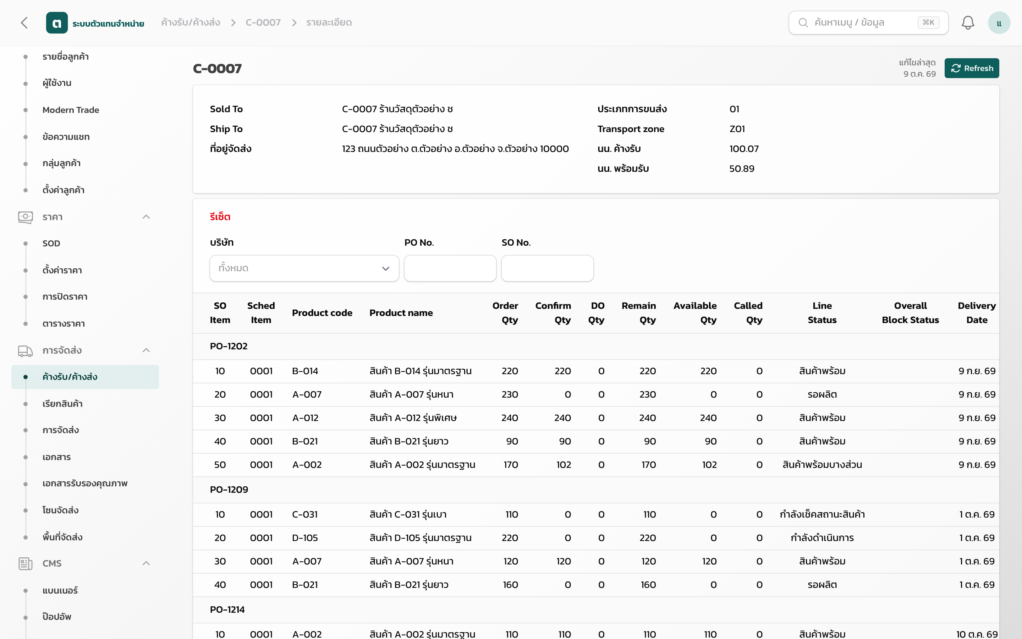The width and height of the screenshot is (1022, 639).
Task: Click กำลังเช็คสถานะสินค้า status cell
Action: [822, 515]
